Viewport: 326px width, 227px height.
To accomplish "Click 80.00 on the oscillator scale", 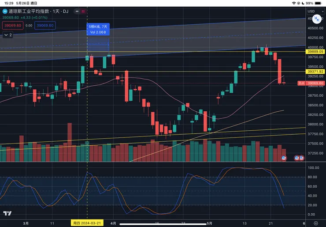I will pyautogui.click(x=312, y=177).
